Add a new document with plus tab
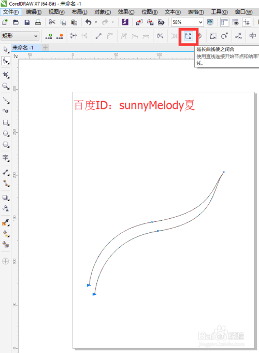Screen dimensions: 259x353 click(46, 48)
